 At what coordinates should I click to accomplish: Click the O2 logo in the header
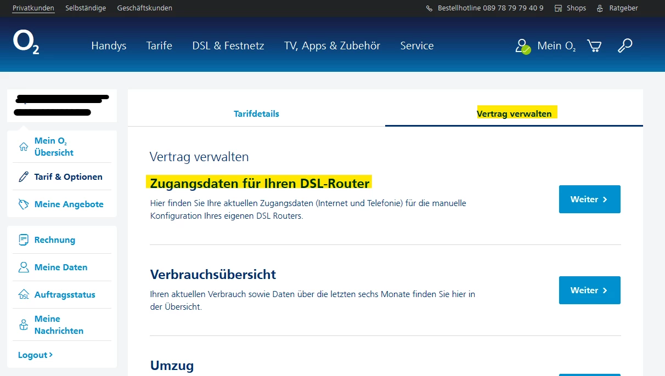point(26,43)
